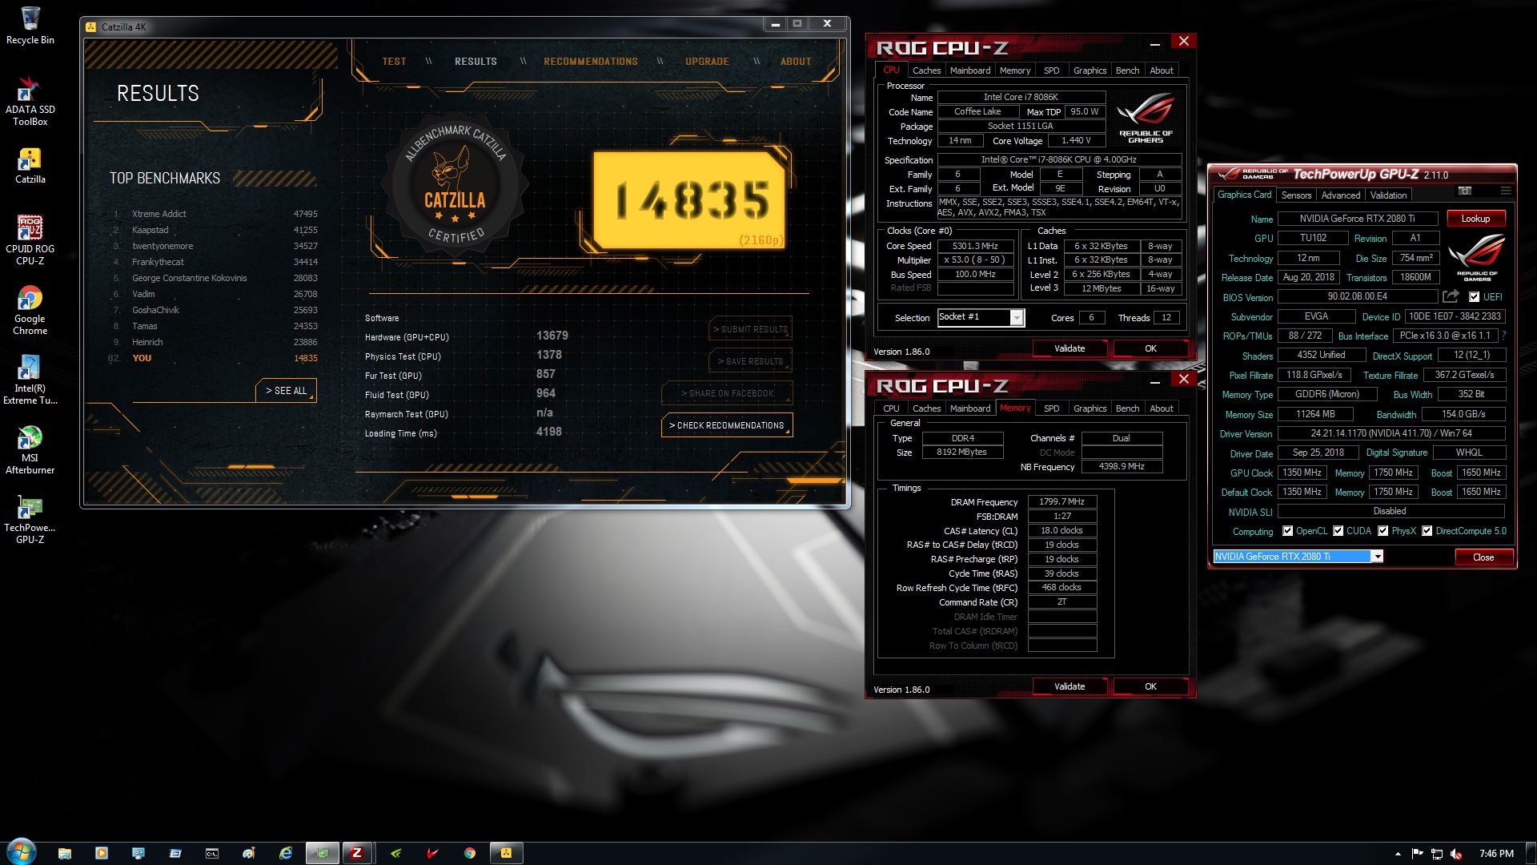Click Lookup button in GPU-Z
Image resolution: width=1537 pixels, height=865 pixels.
(x=1475, y=219)
